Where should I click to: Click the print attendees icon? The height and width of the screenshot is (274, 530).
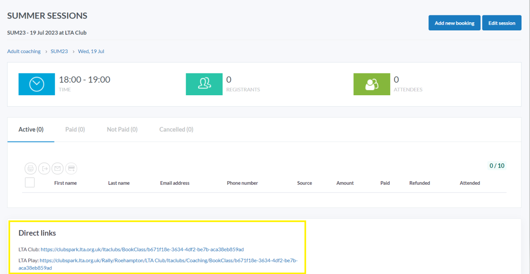[x=30, y=168]
